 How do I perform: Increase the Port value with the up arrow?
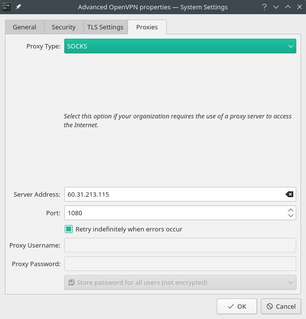291,210
